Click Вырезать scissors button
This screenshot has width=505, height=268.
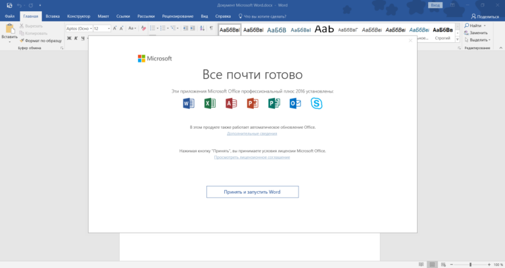pyautogui.click(x=31, y=26)
